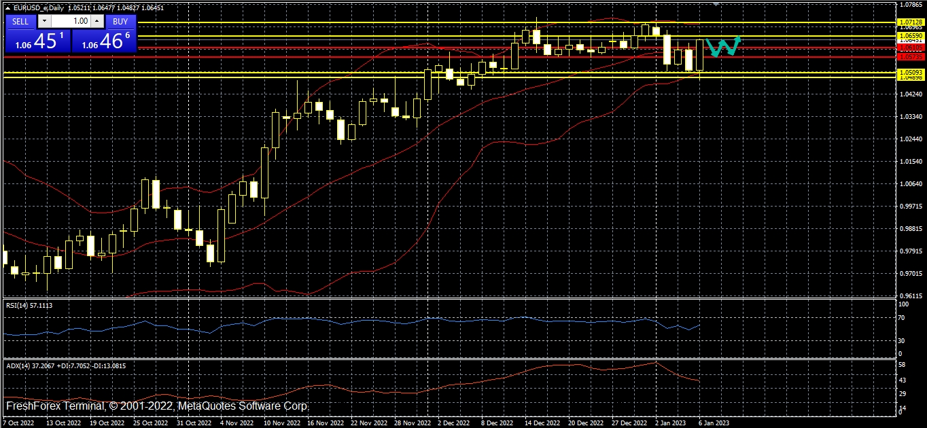The height and width of the screenshot is (428, 927).
Task: Click the RSI(14) indicator label
Action: tap(29, 306)
